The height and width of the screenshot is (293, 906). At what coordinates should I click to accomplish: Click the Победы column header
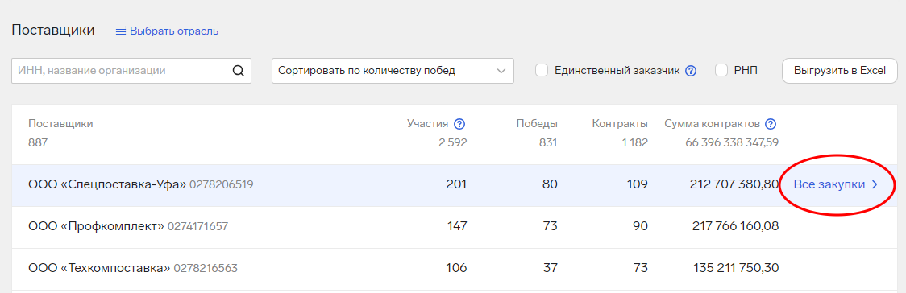tap(537, 123)
